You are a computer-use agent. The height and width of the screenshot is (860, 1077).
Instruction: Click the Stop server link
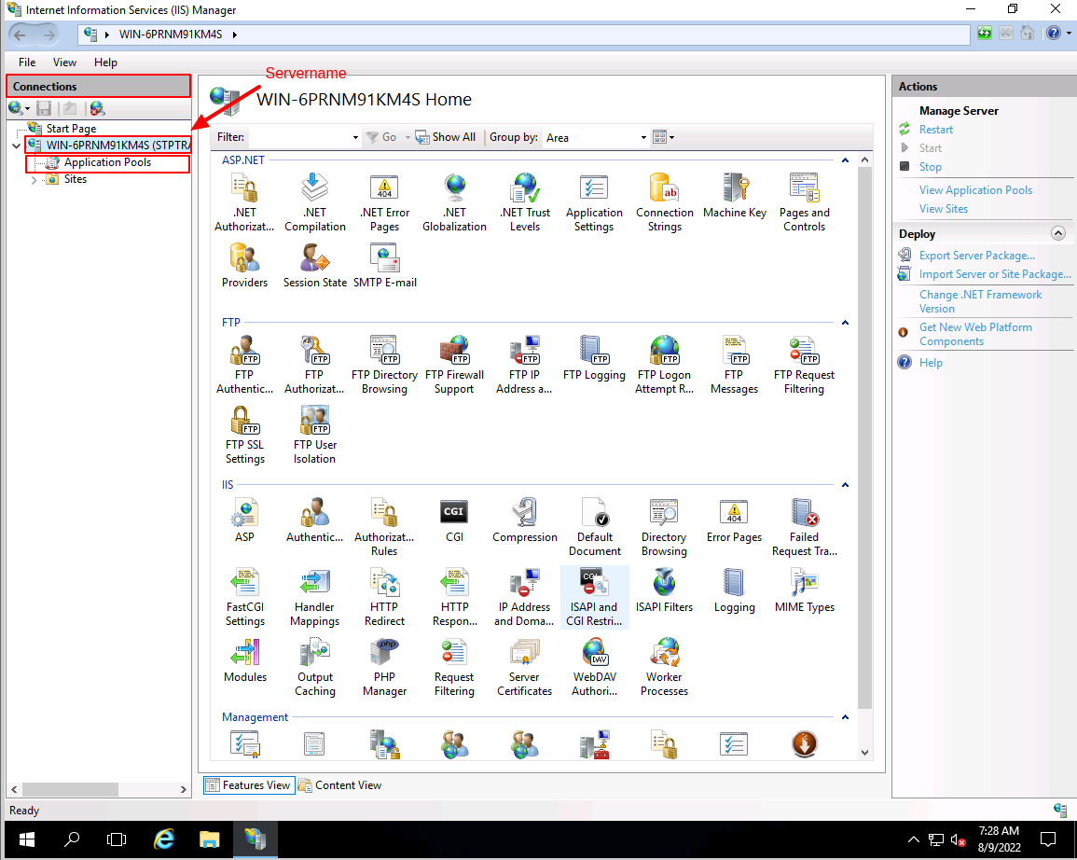click(930, 167)
